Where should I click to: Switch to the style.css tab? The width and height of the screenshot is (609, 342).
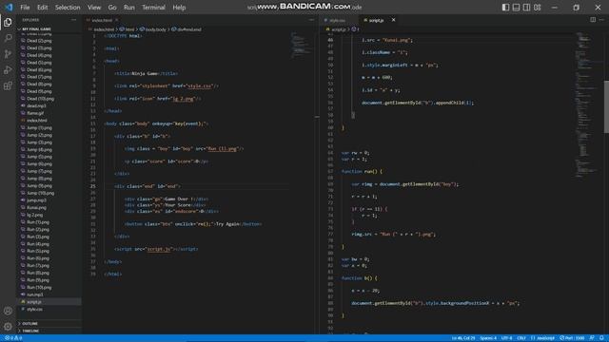(338, 20)
